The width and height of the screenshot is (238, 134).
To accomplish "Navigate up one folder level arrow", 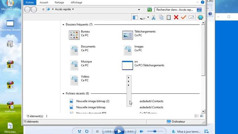I will click(x=43, y=10).
